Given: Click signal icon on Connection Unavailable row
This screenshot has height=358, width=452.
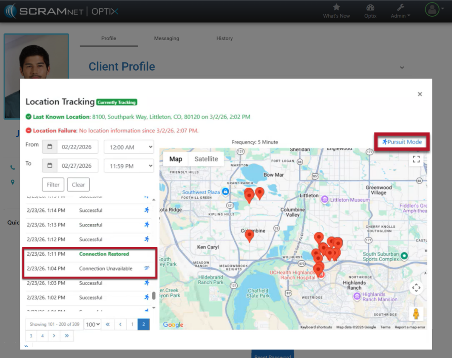Looking at the screenshot, I should point(147,268).
